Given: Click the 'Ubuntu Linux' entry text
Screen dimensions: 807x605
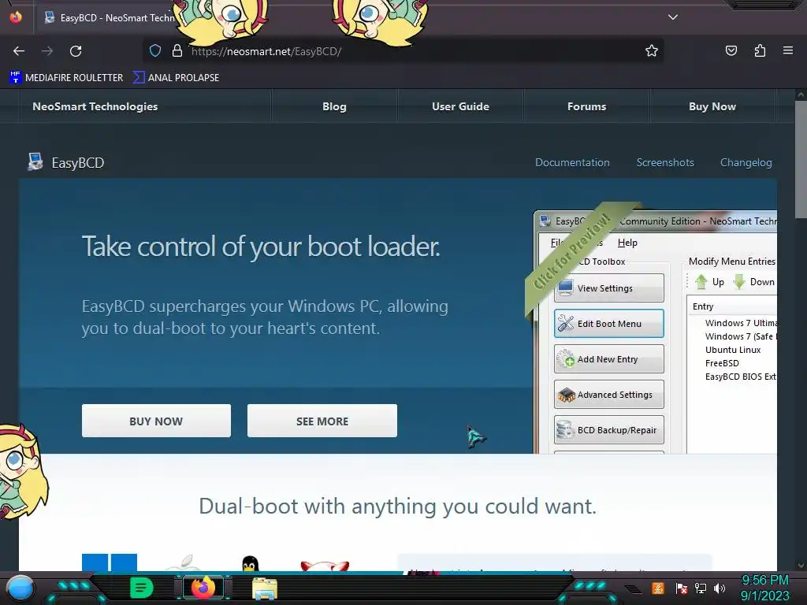Looking at the screenshot, I should (x=733, y=350).
